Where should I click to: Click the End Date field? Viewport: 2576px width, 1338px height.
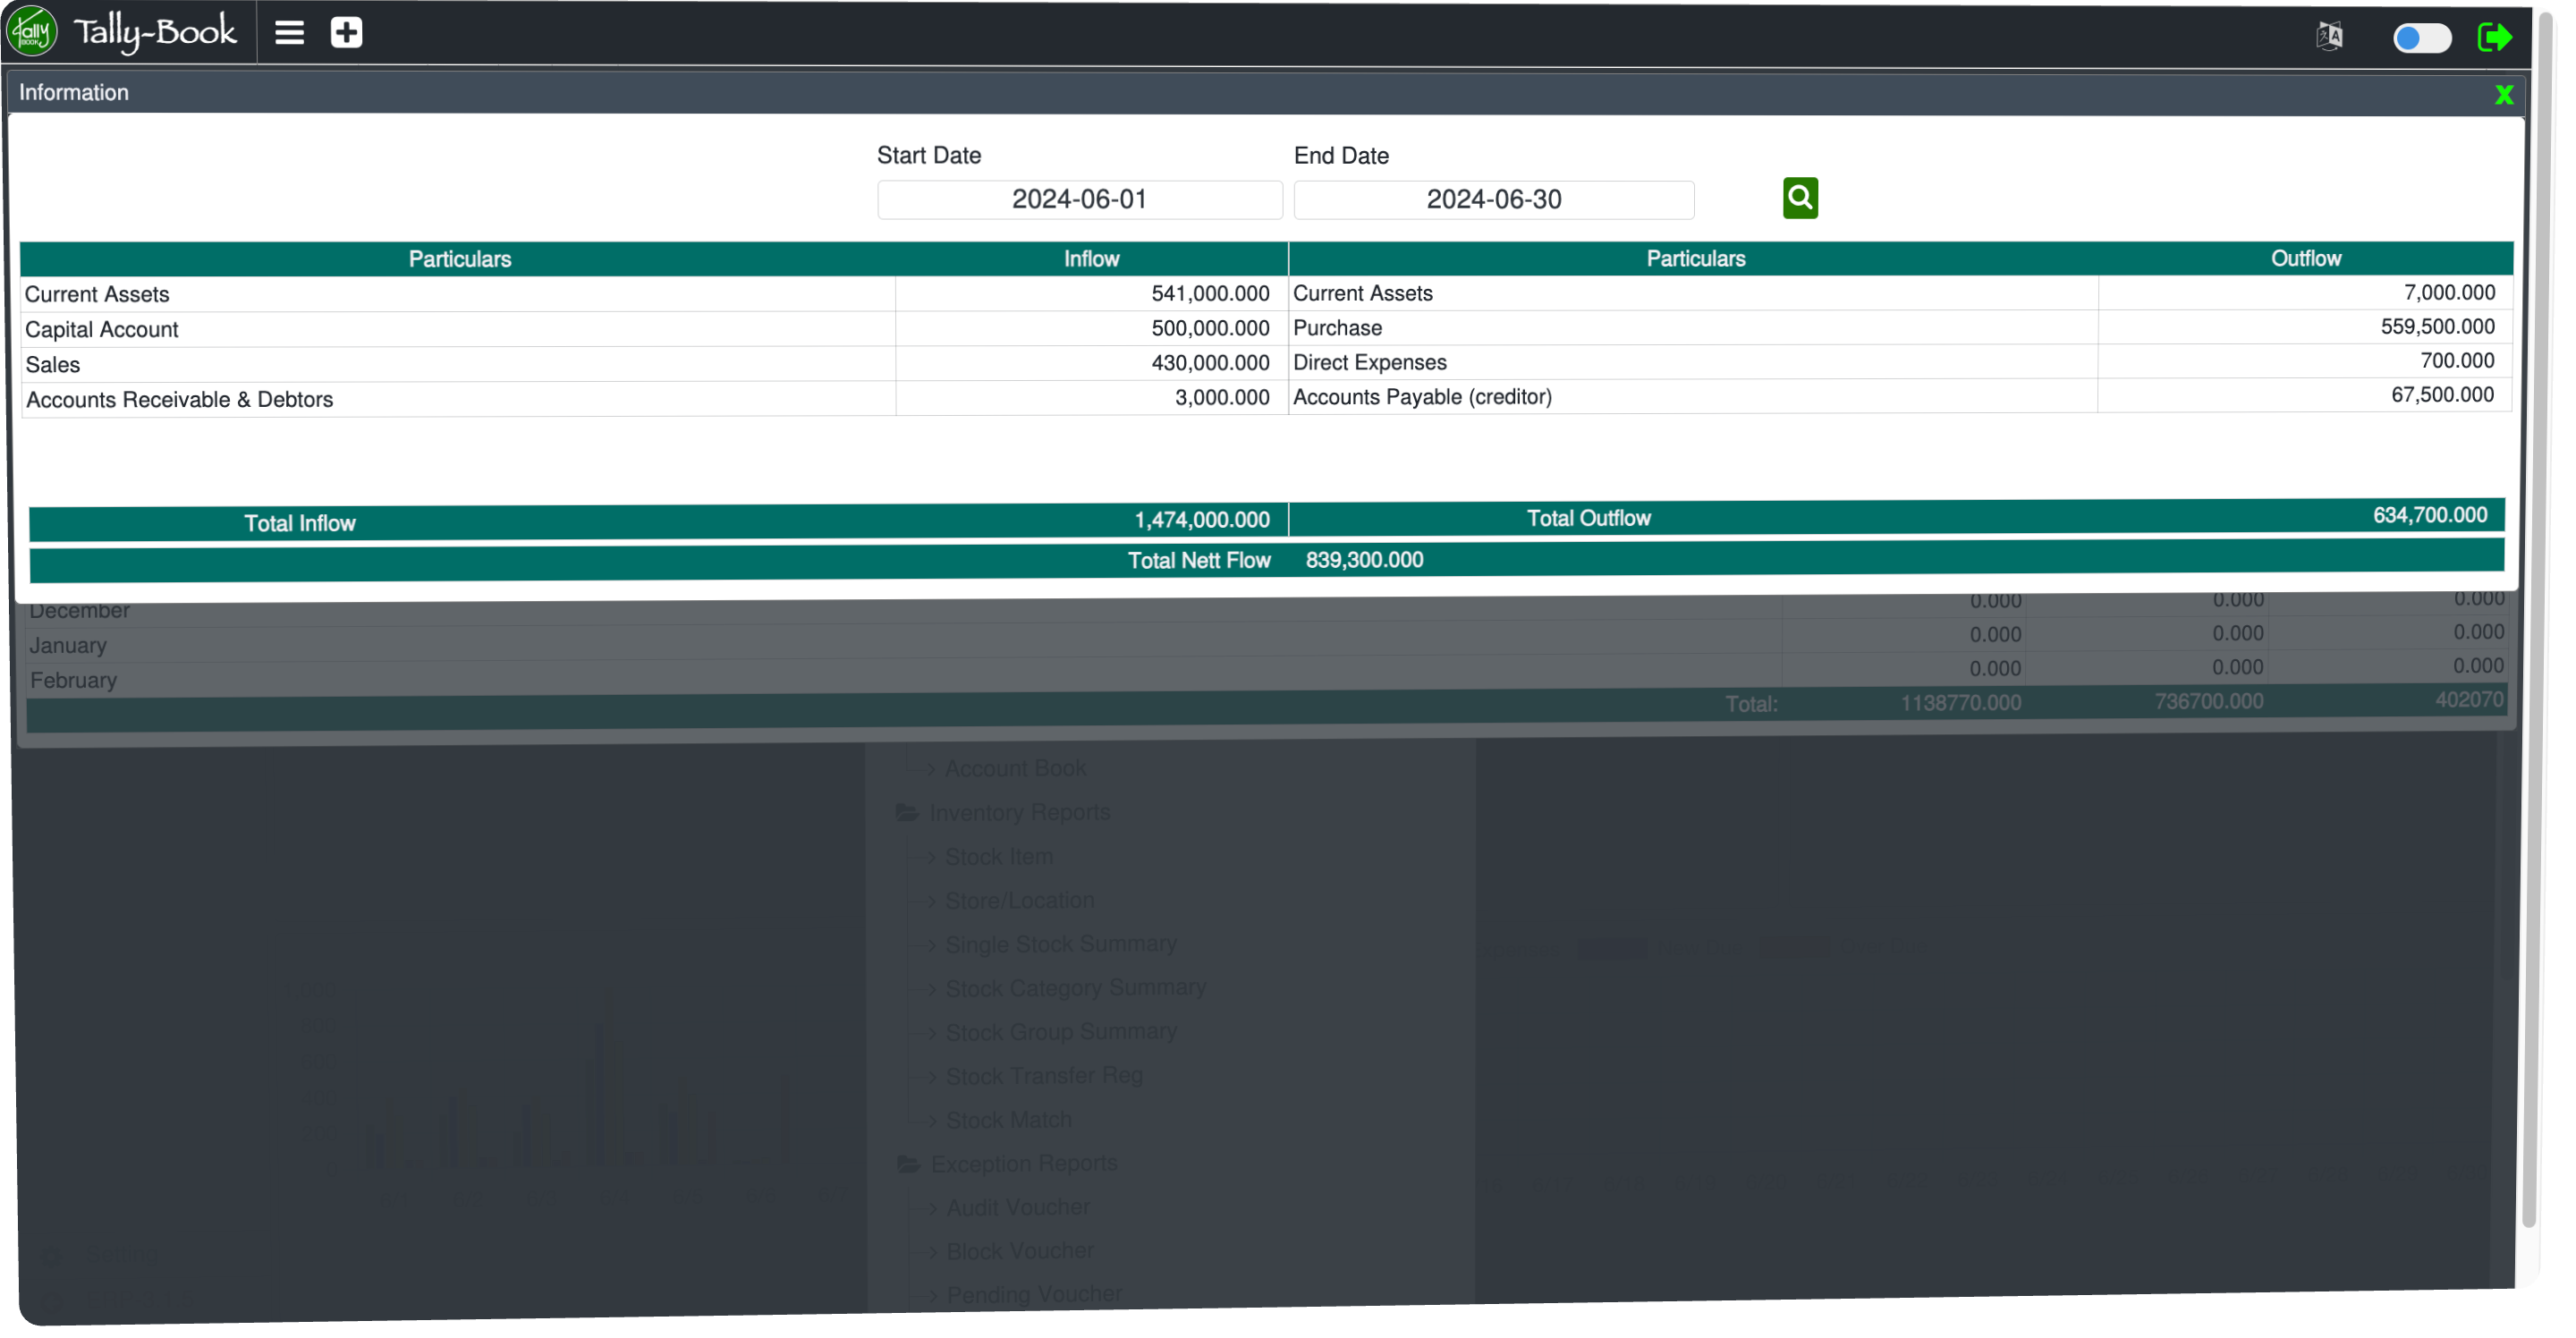point(1493,200)
